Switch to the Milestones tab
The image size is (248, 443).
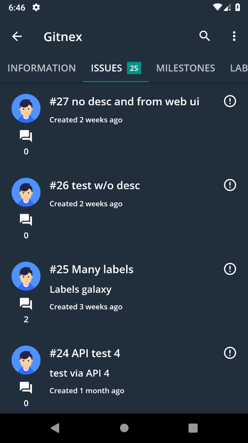[x=186, y=68]
